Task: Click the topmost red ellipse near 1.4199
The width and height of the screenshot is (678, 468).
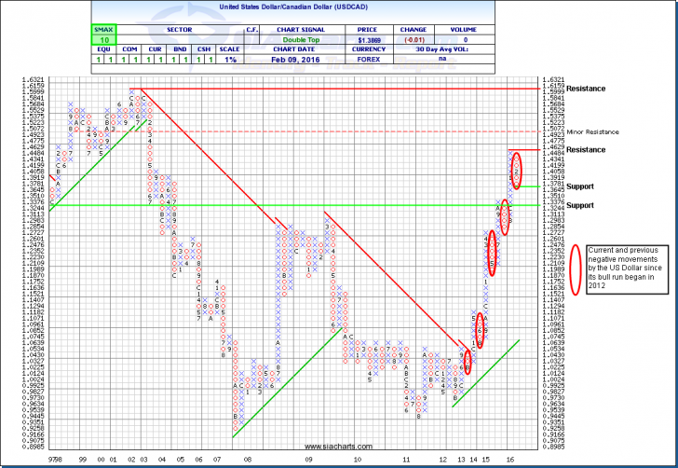Action: click(x=516, y=170)
